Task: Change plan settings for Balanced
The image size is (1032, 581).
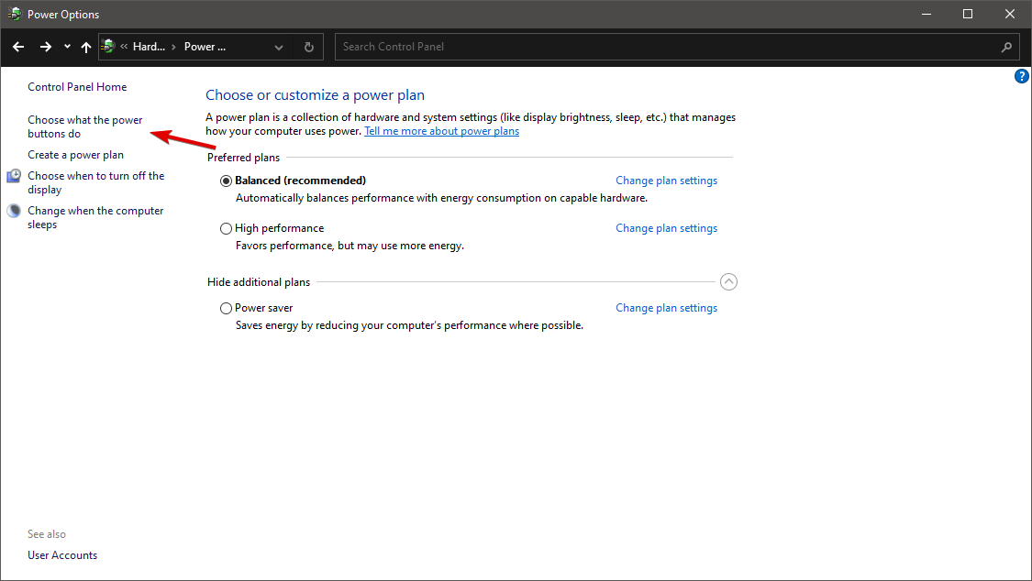Action: pos(667,181)
